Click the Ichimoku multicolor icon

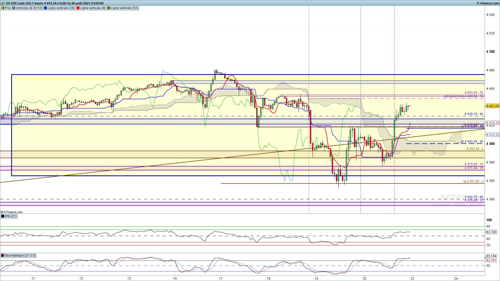click(13, 8)
